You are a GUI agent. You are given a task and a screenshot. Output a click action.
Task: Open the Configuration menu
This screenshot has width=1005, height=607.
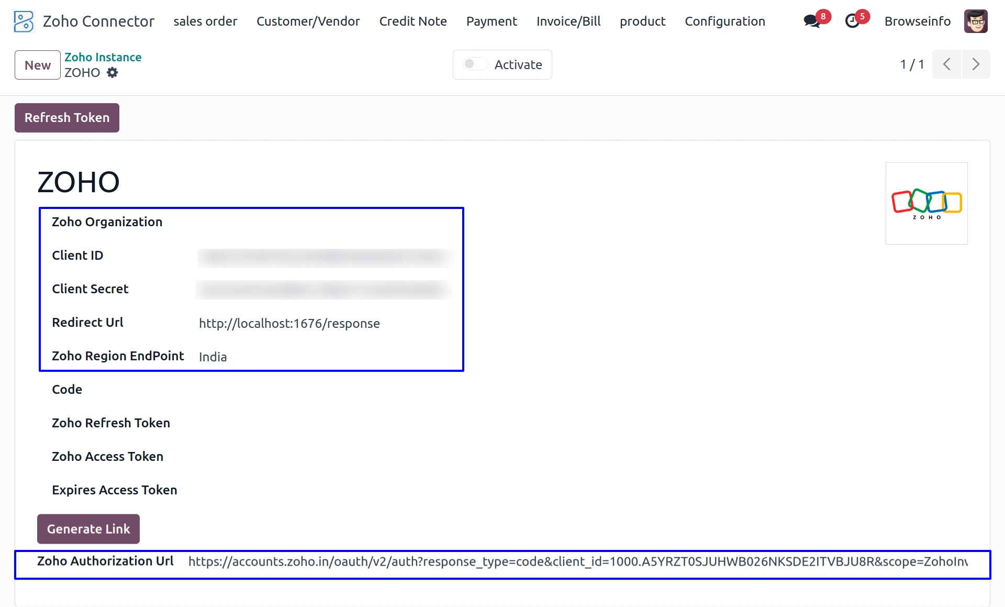click(x=724, y=21)
